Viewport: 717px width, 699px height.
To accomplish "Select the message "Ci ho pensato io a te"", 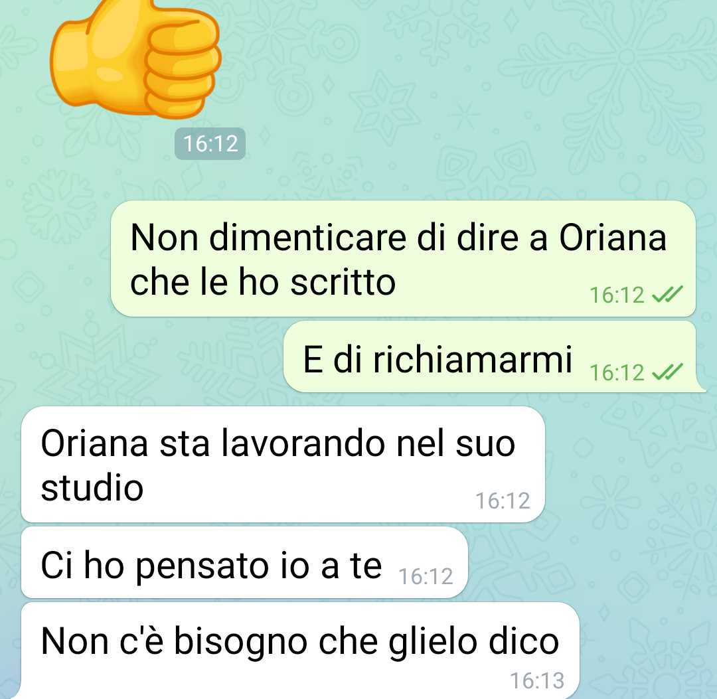I will pos(244,562).
